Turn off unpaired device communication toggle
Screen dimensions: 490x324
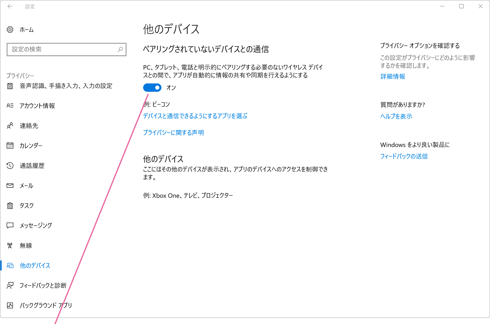pos(152,88)
